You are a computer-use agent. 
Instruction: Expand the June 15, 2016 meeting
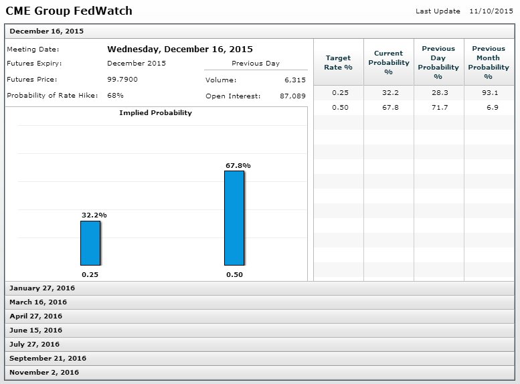point(260,330)
